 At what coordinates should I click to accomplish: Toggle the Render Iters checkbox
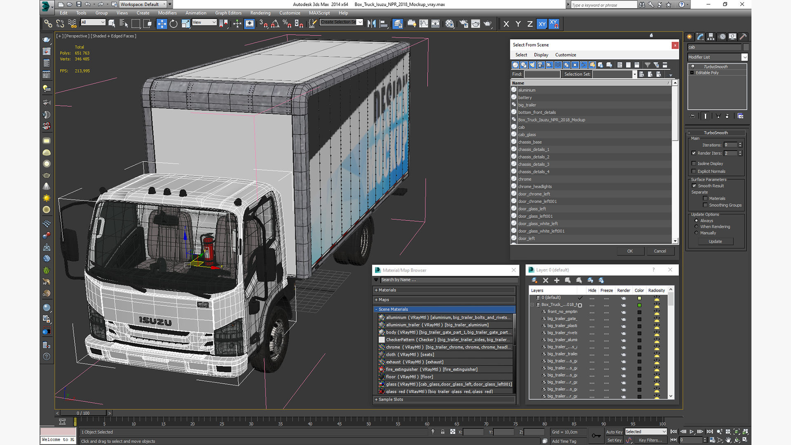pyautogui.click(x=694, y=153)
